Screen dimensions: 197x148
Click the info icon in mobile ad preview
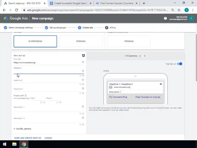[161, 84]
